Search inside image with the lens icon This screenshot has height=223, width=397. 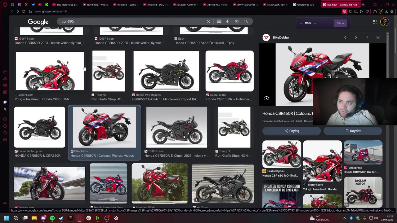266,98
